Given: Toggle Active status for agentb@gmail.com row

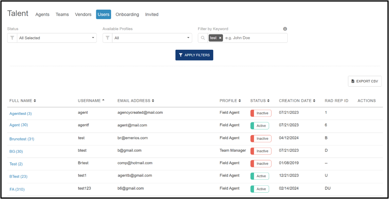Looking at the screenshot, I should click(x=260, y=176).
